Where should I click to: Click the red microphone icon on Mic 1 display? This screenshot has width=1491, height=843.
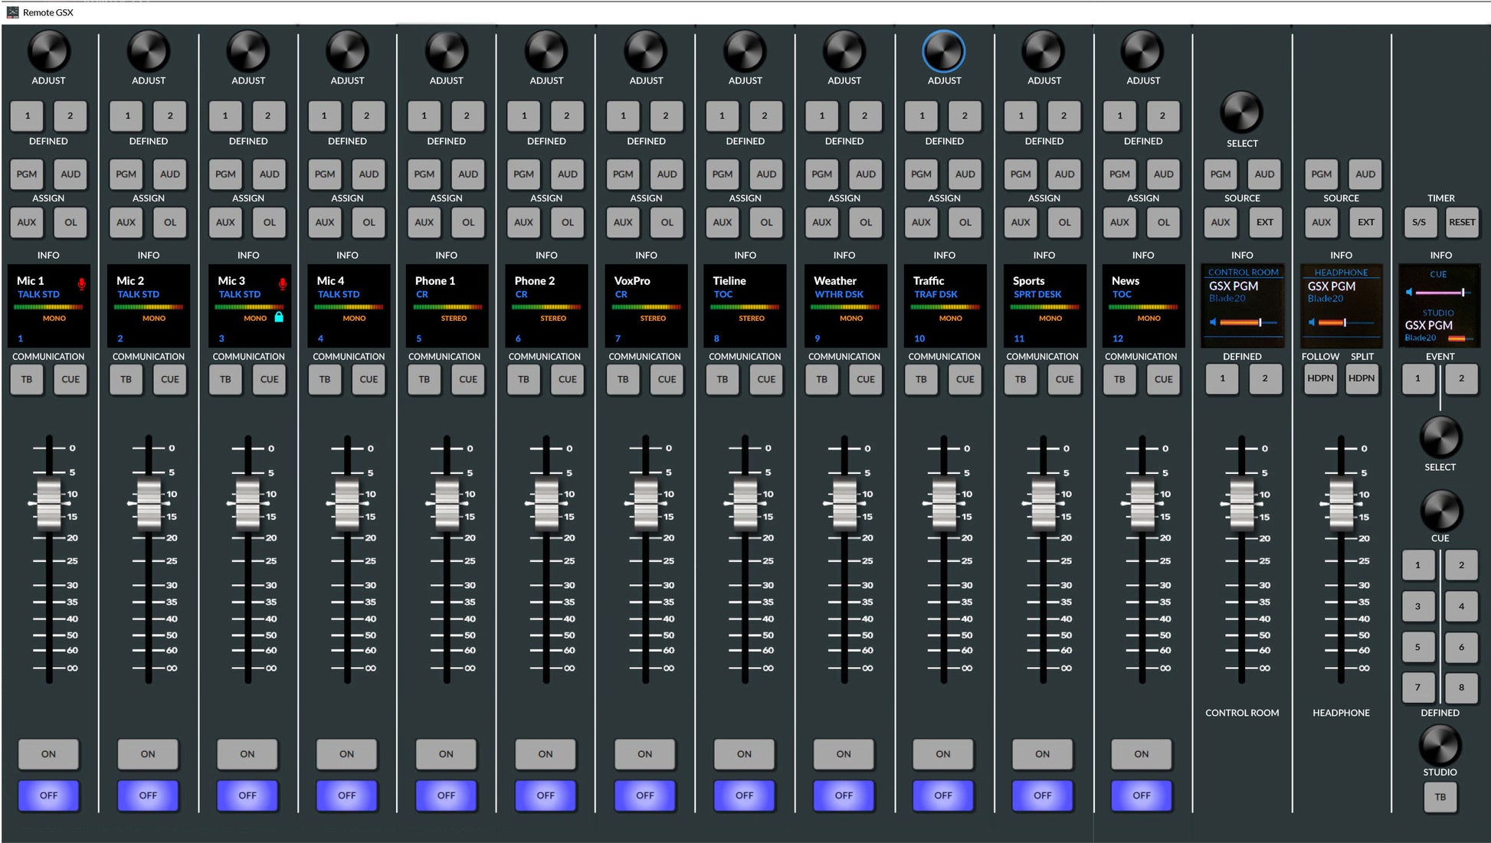tap(83, 282)
